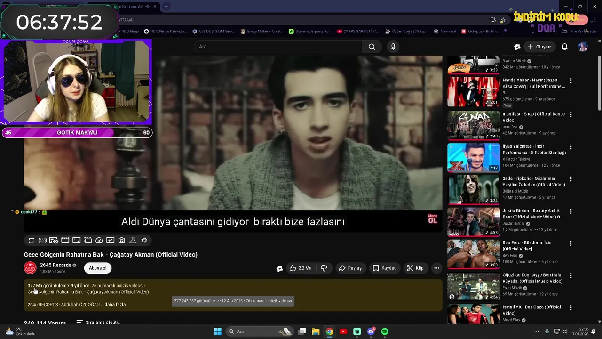
Task: Mute the tab via its speaker icon
Action: [x=147, y=6]
